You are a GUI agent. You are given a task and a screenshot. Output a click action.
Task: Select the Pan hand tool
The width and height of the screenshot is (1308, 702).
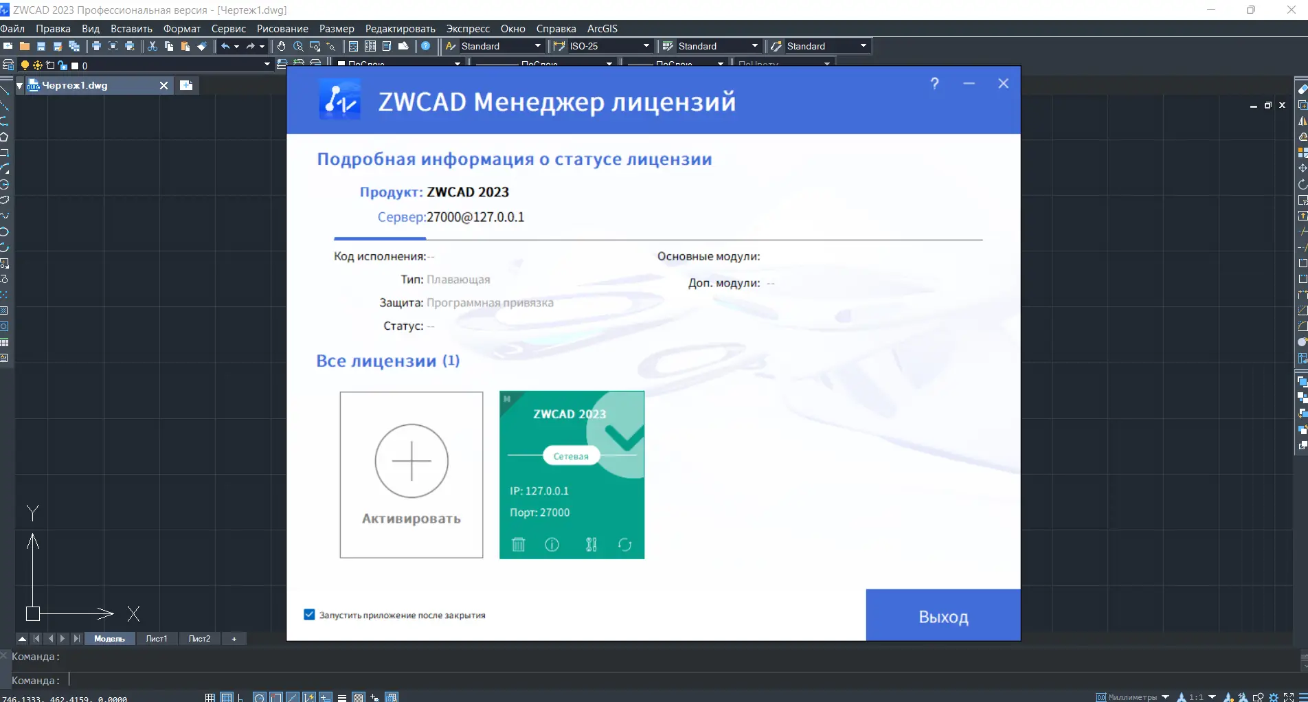coord(282,46)
